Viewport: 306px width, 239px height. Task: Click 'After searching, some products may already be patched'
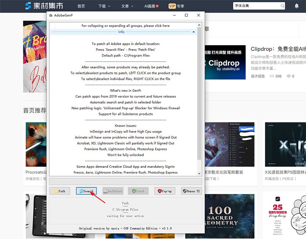pos(126,67)
